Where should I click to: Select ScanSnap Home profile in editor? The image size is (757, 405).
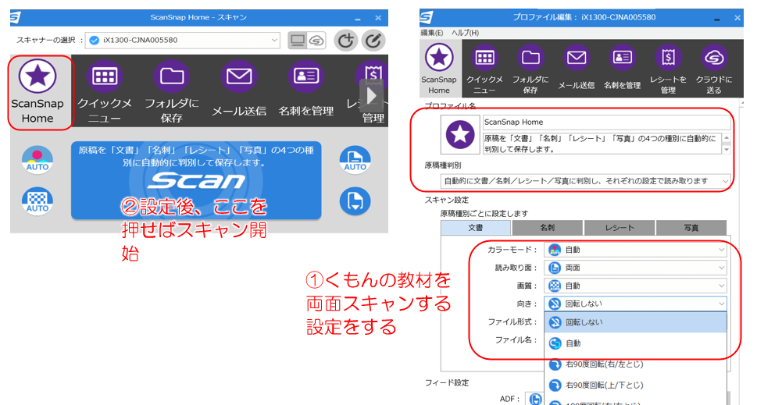[439, 69]
